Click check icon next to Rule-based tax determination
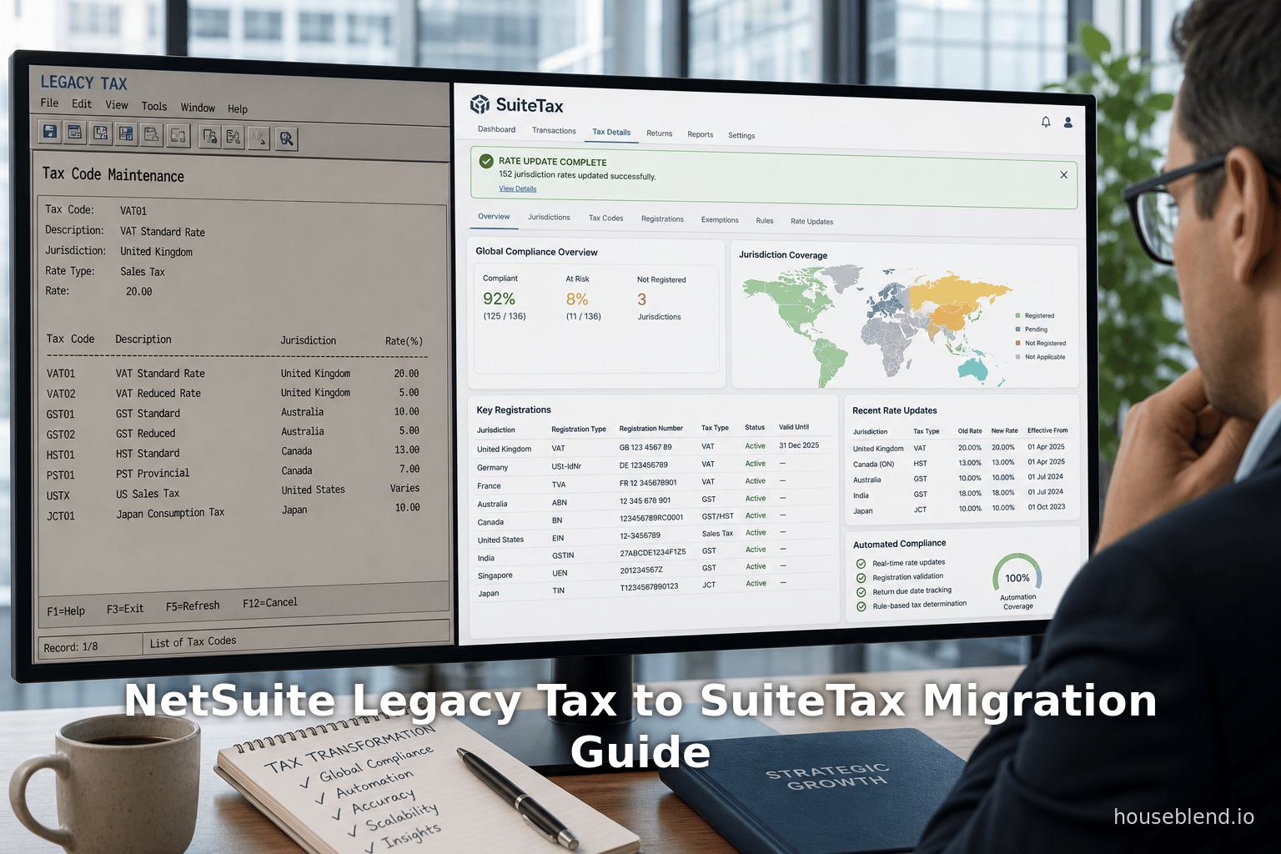 862,606
